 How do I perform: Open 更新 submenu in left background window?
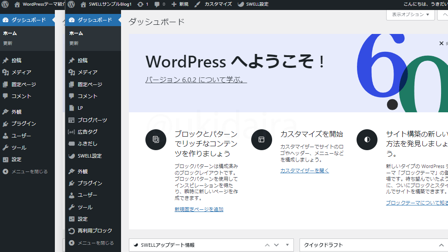(8, 44)
